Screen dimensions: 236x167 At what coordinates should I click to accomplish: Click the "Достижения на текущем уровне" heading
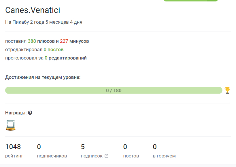pos(43,77)
